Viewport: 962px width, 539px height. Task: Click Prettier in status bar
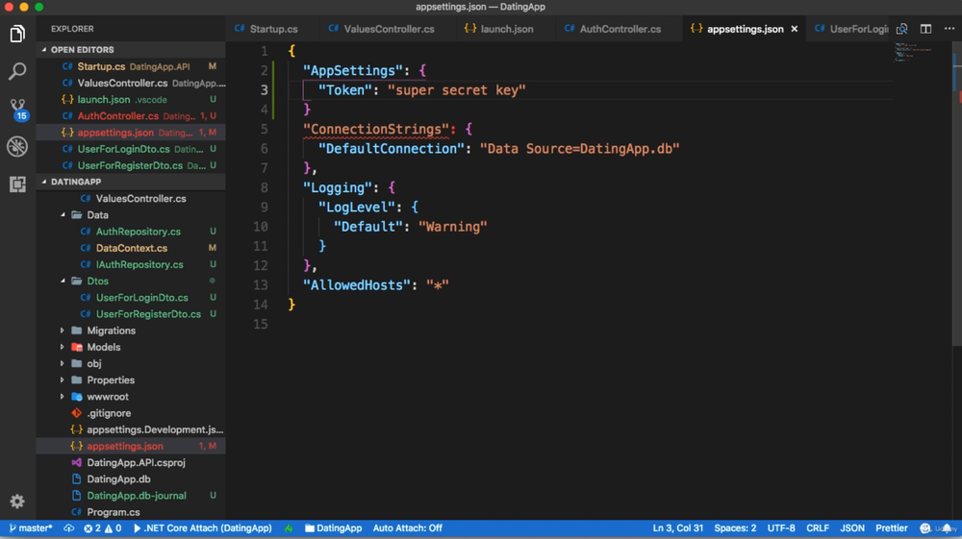(x=892, y=528)
